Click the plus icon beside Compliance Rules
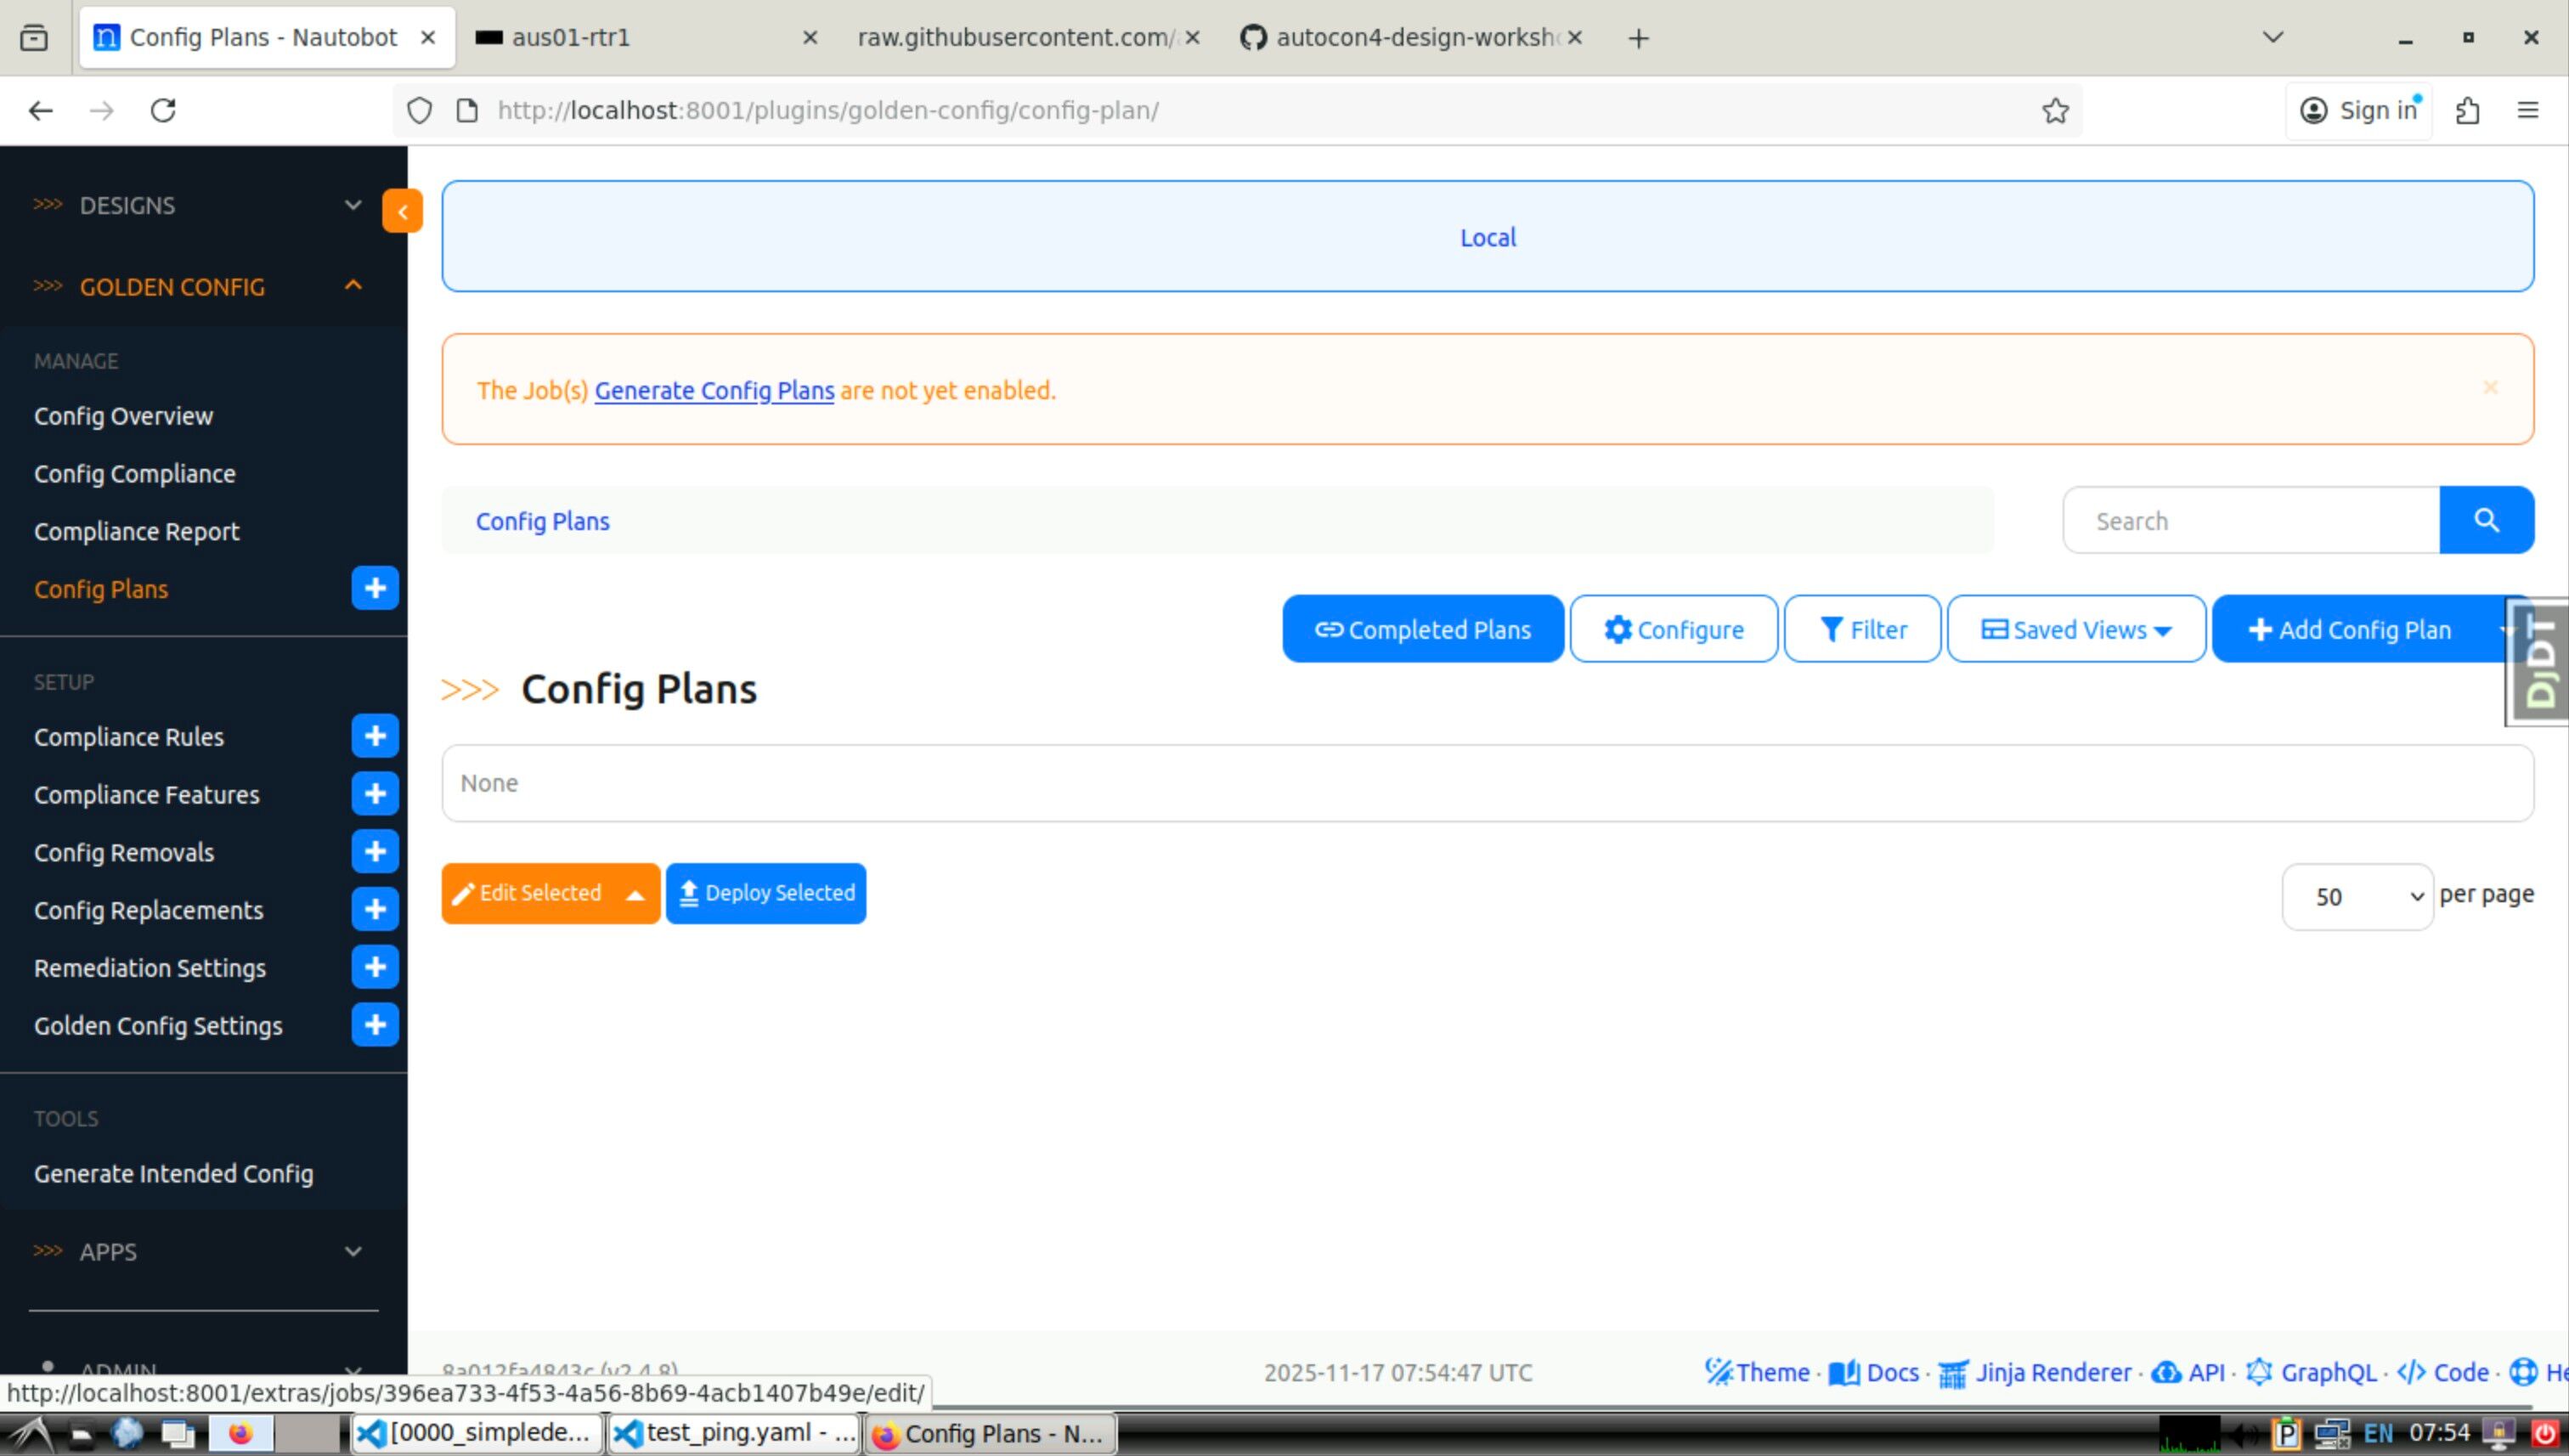This screenshot has width=2569, height=1456. pyautogui.click(x=375, y=736)
